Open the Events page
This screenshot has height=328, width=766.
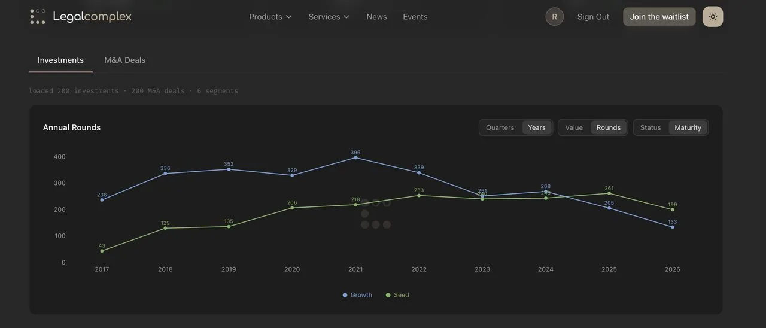point(415,17)
